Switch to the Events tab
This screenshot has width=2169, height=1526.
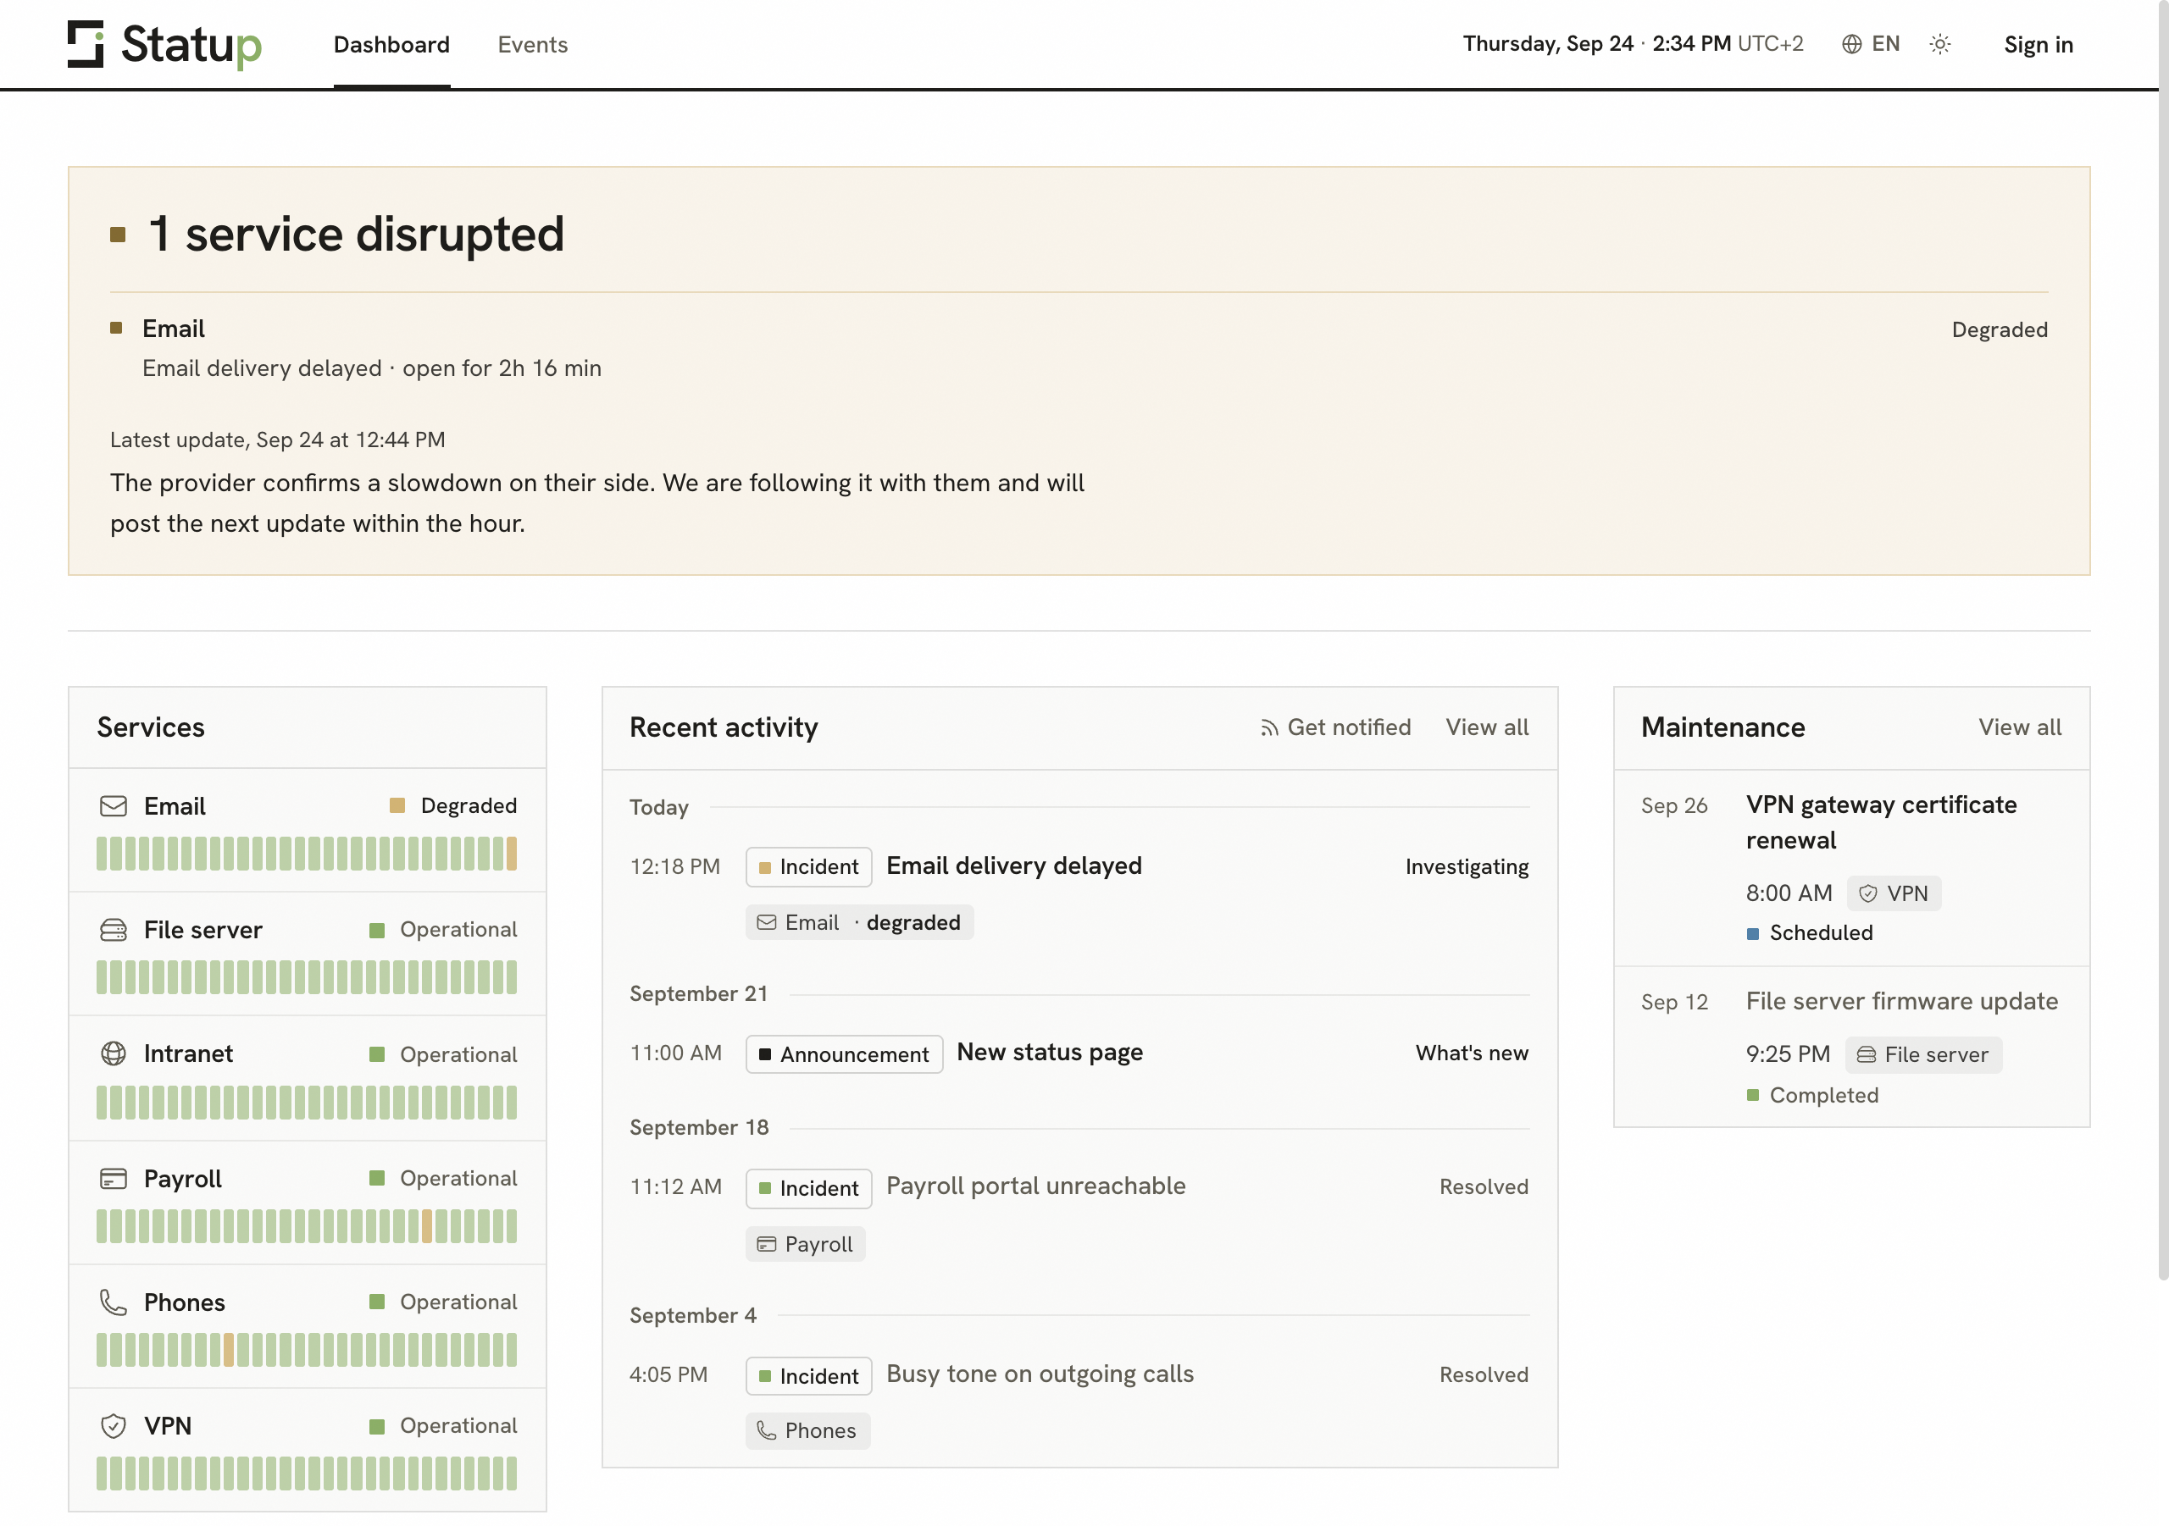[532, 44]
